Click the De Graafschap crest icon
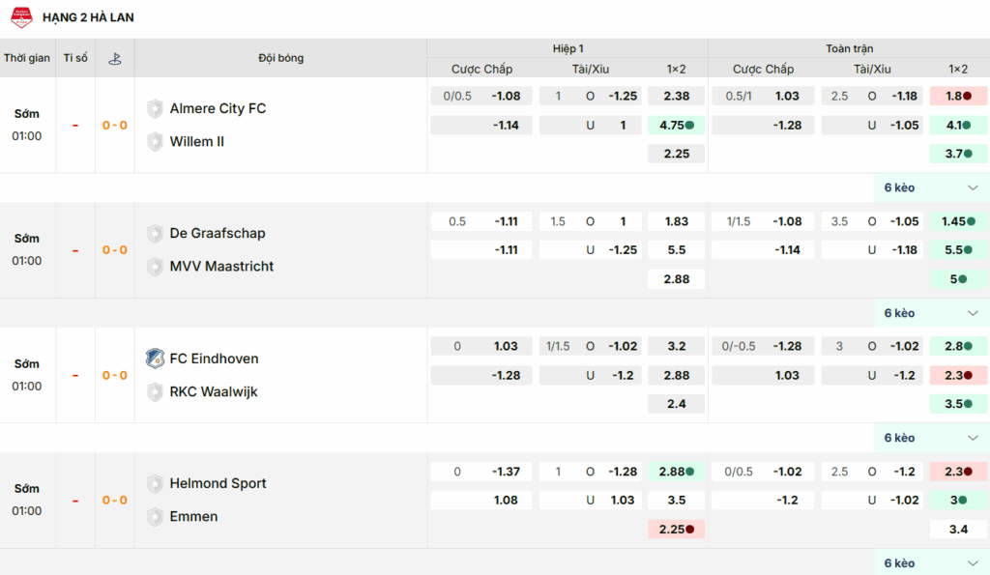 tap(155, 234)
